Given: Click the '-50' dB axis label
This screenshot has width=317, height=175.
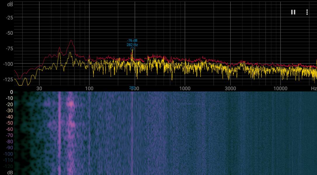Looking at the screenshot, I should [10, 33].
